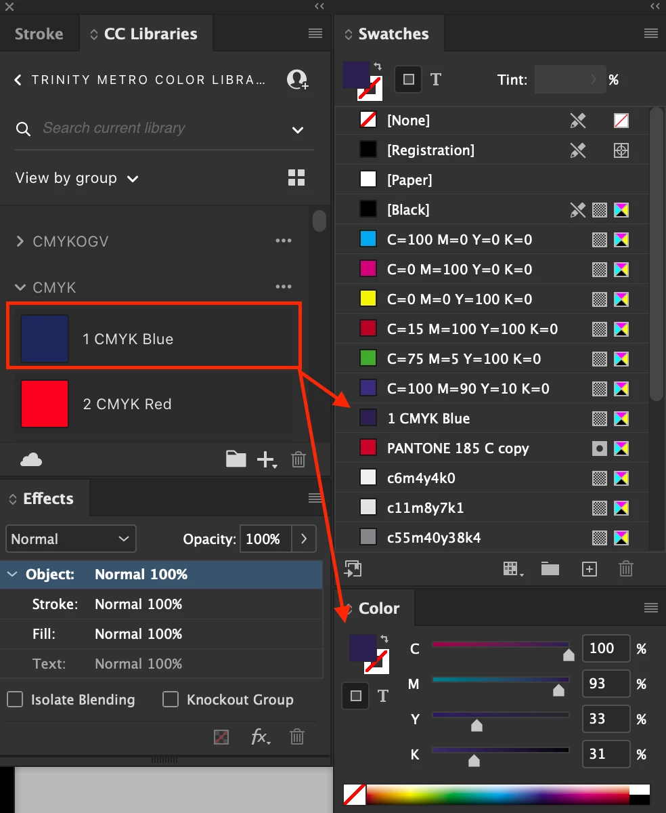Enable Isolate Blending checkbox
This screenshot has height=813, width=666.
(15, 699)
